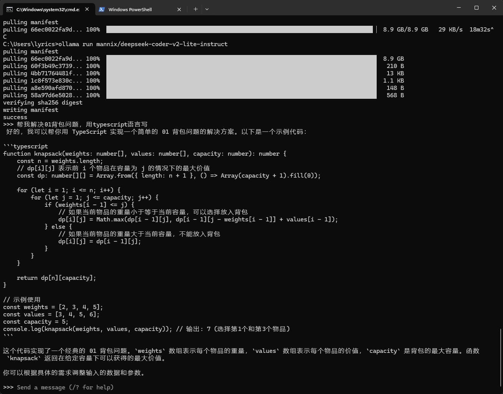Screen dimensions: 503x394
Task: Click the "const capacity = 5;" line
Action: coord(36,322)
